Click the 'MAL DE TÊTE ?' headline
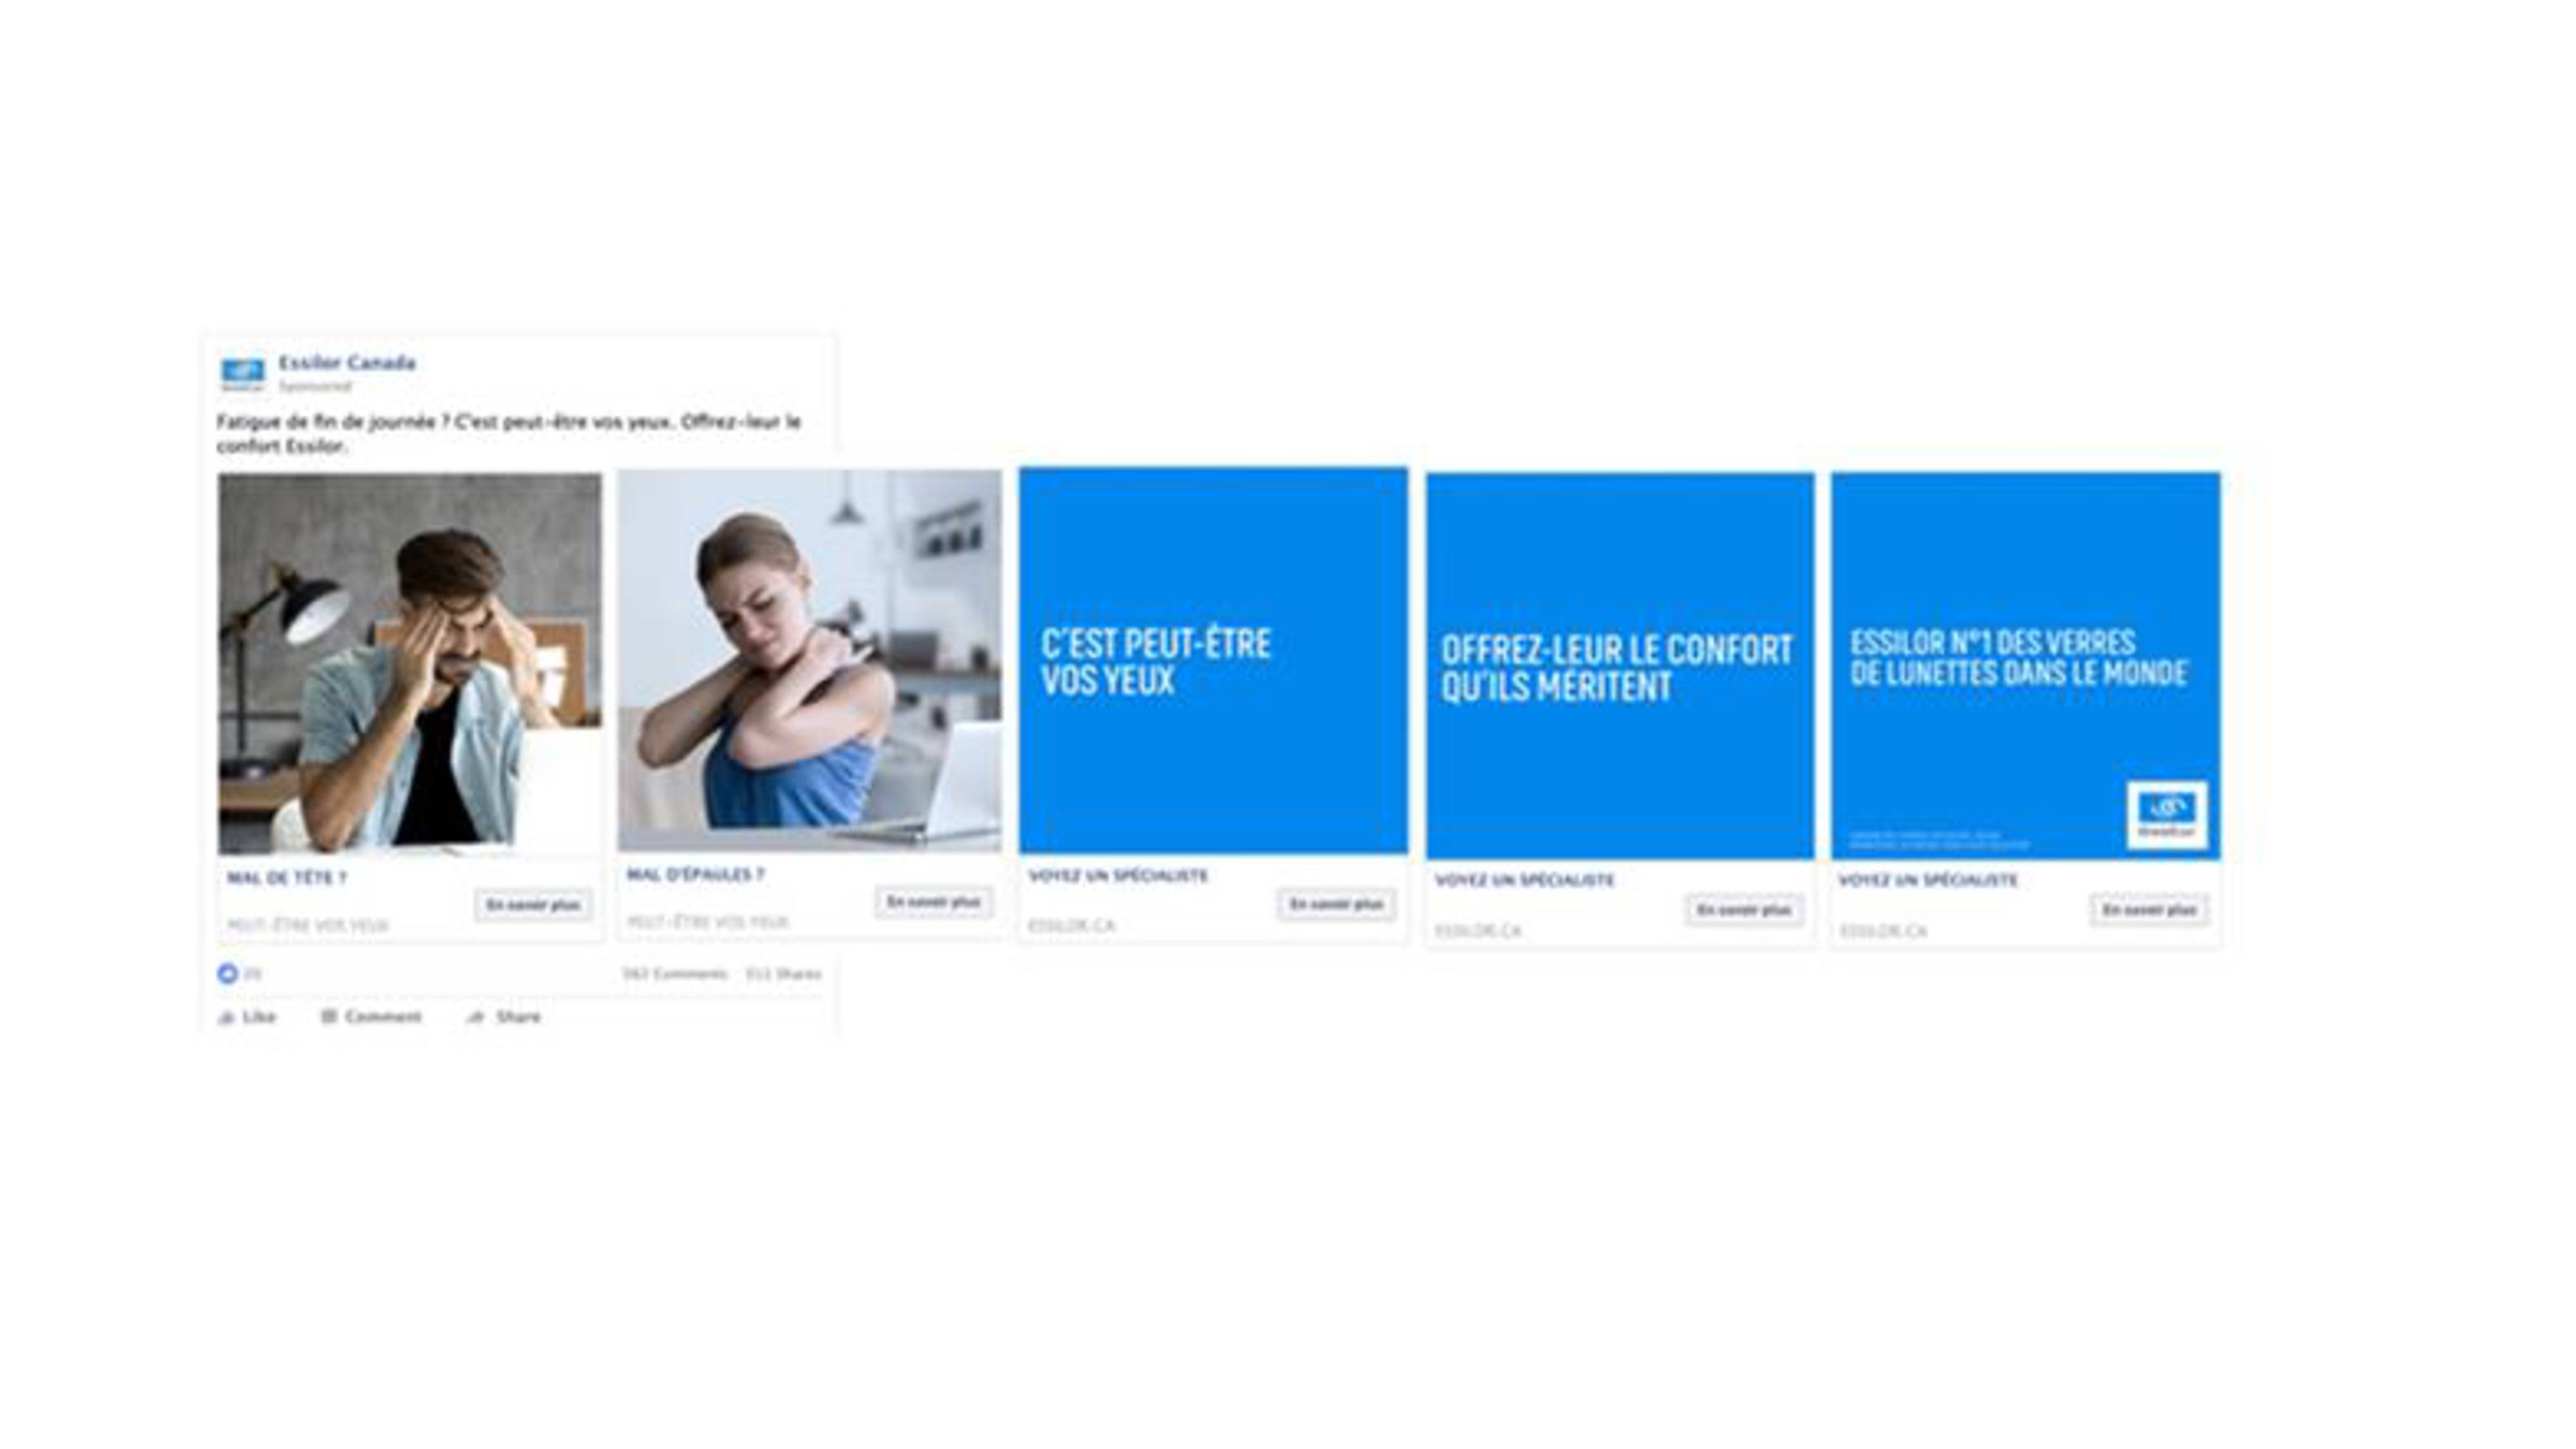This screenshot has height=1449, width=2576. pos(287,878)
